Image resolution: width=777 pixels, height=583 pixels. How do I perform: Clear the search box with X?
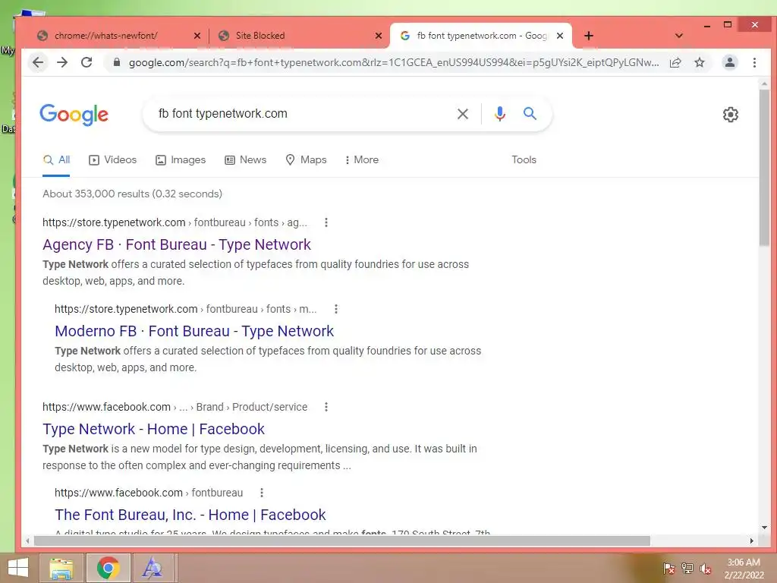pyautogui.click(x=462, y=114)
